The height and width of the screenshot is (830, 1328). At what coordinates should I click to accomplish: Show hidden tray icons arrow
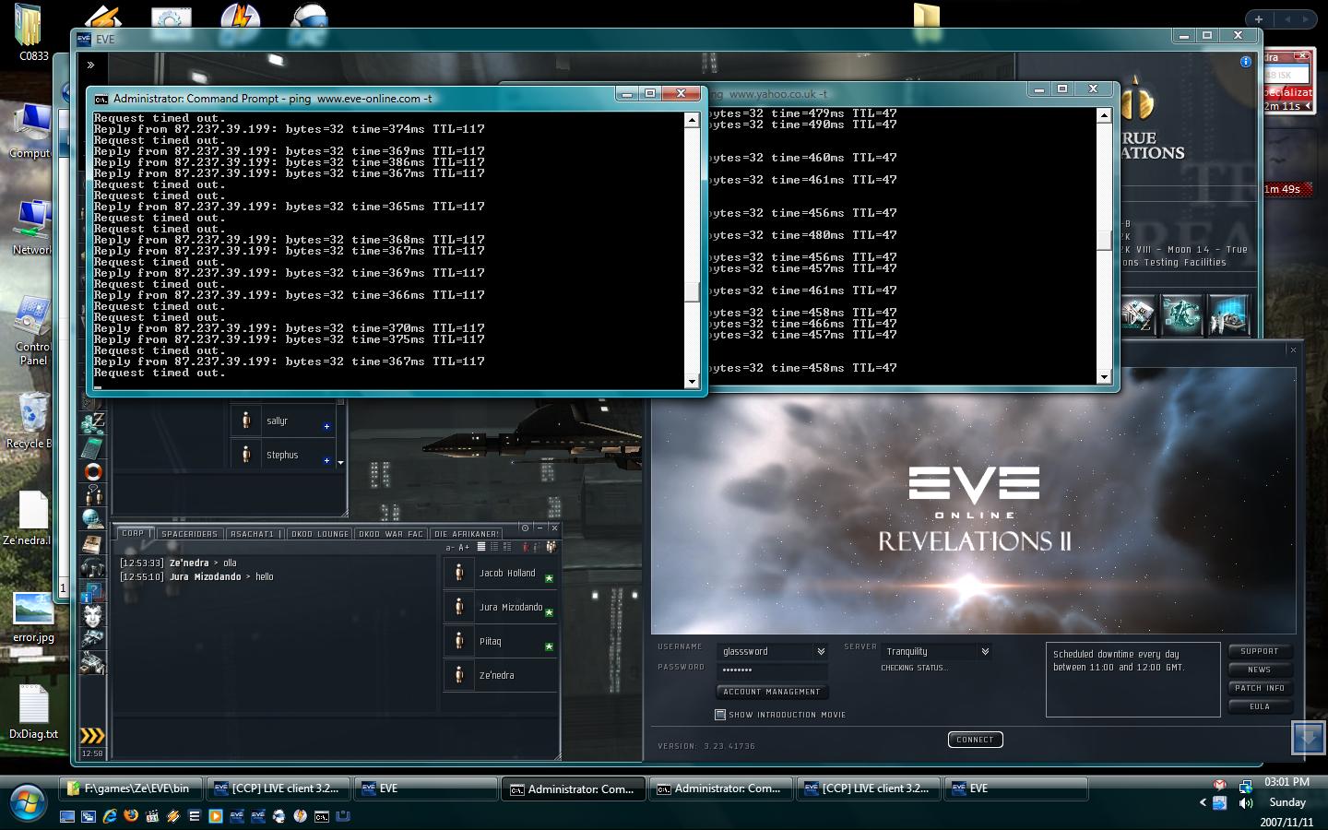(1203, 803)
